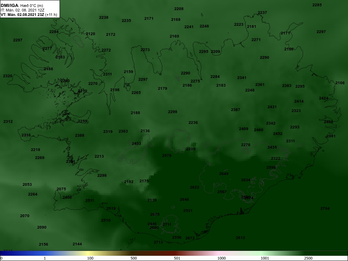Select the 2363 value label
This screenshot has width=348, height=261.
click(123, 131)
